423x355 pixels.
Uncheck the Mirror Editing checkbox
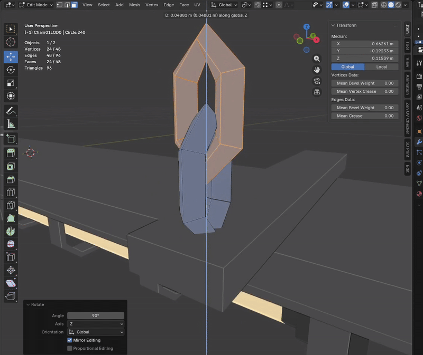click(x=70, y=340)
